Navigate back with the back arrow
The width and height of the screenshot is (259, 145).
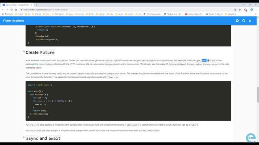click(3, 10)
